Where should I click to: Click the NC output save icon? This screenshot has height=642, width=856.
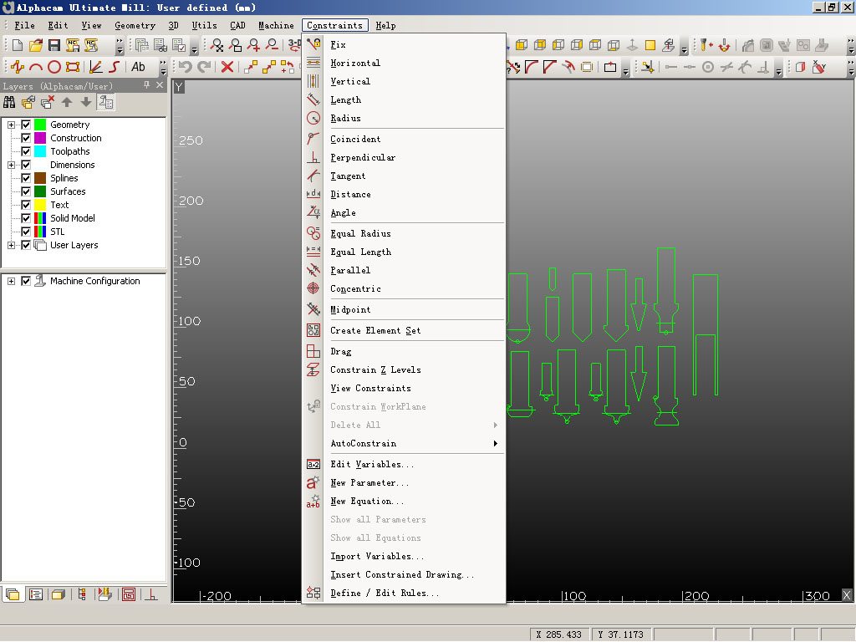click(x=73, y=45)
